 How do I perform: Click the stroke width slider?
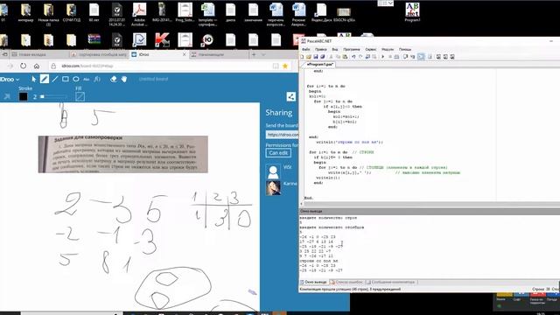click(x=53, y=96)
